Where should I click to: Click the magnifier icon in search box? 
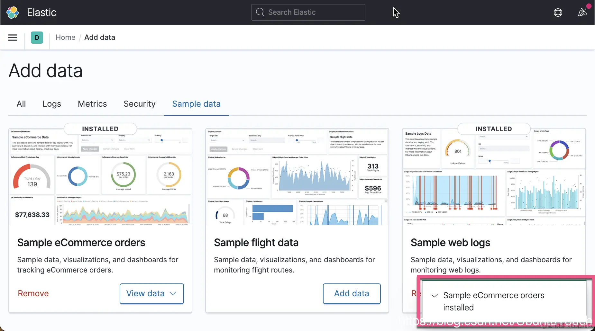point(260,12)
